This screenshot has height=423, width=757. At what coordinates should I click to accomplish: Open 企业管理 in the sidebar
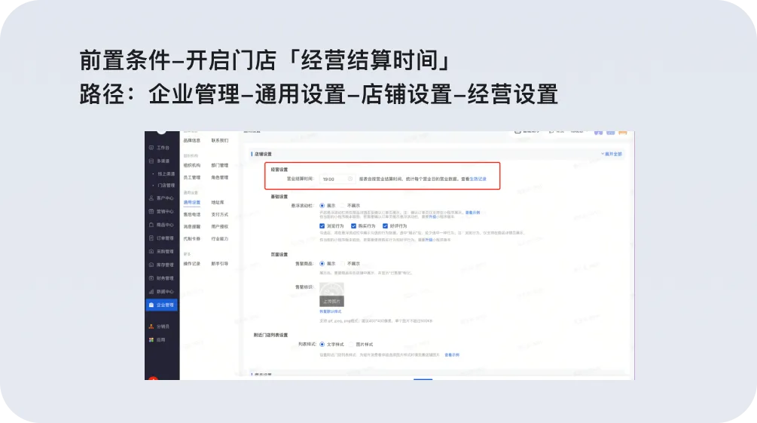[x=162, y=305]
